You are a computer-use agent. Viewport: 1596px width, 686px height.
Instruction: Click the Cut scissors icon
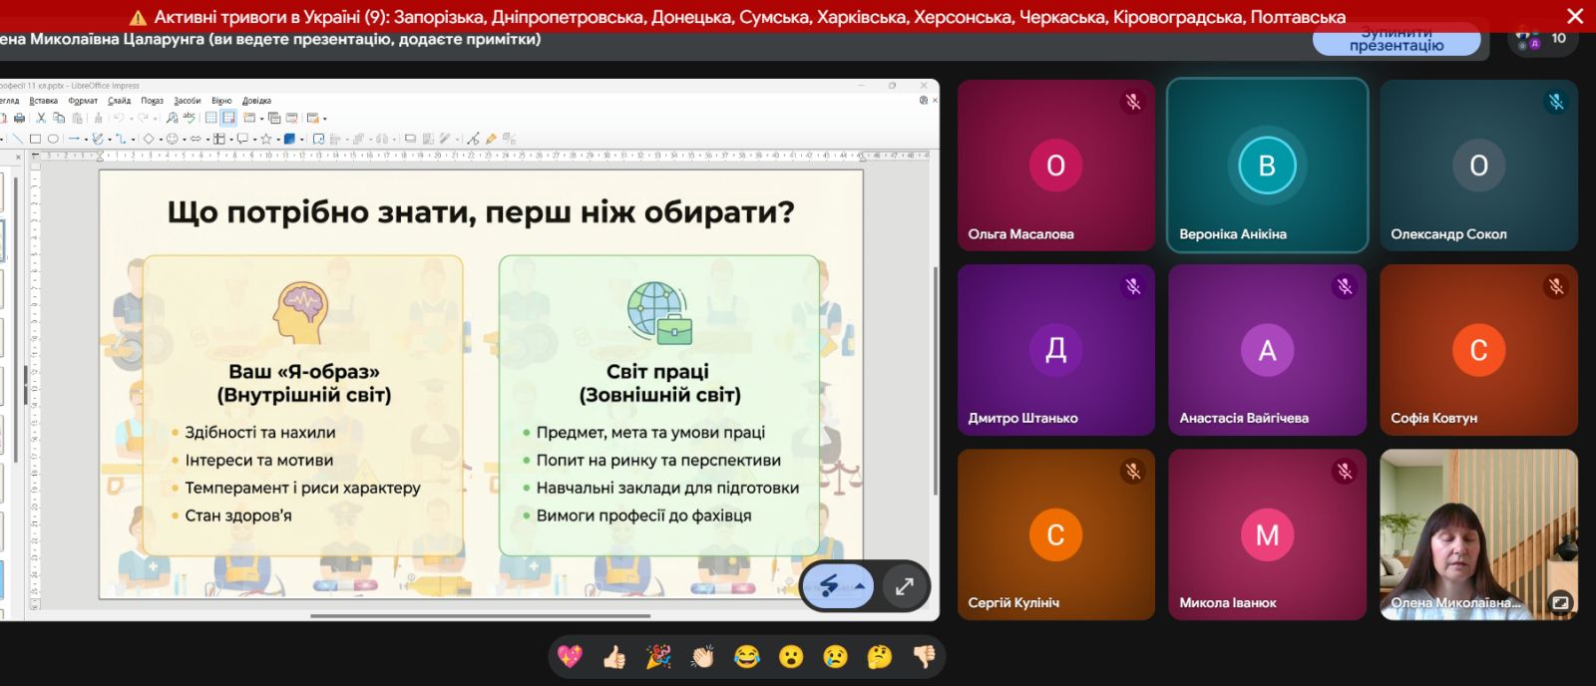tap(41, 118)
